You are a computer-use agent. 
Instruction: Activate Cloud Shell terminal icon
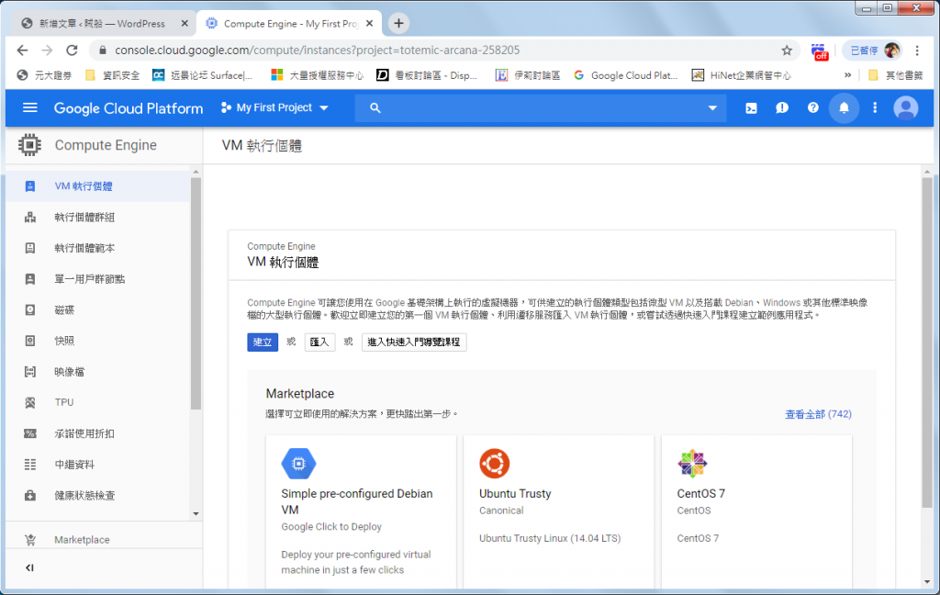[x=751, y=108]
